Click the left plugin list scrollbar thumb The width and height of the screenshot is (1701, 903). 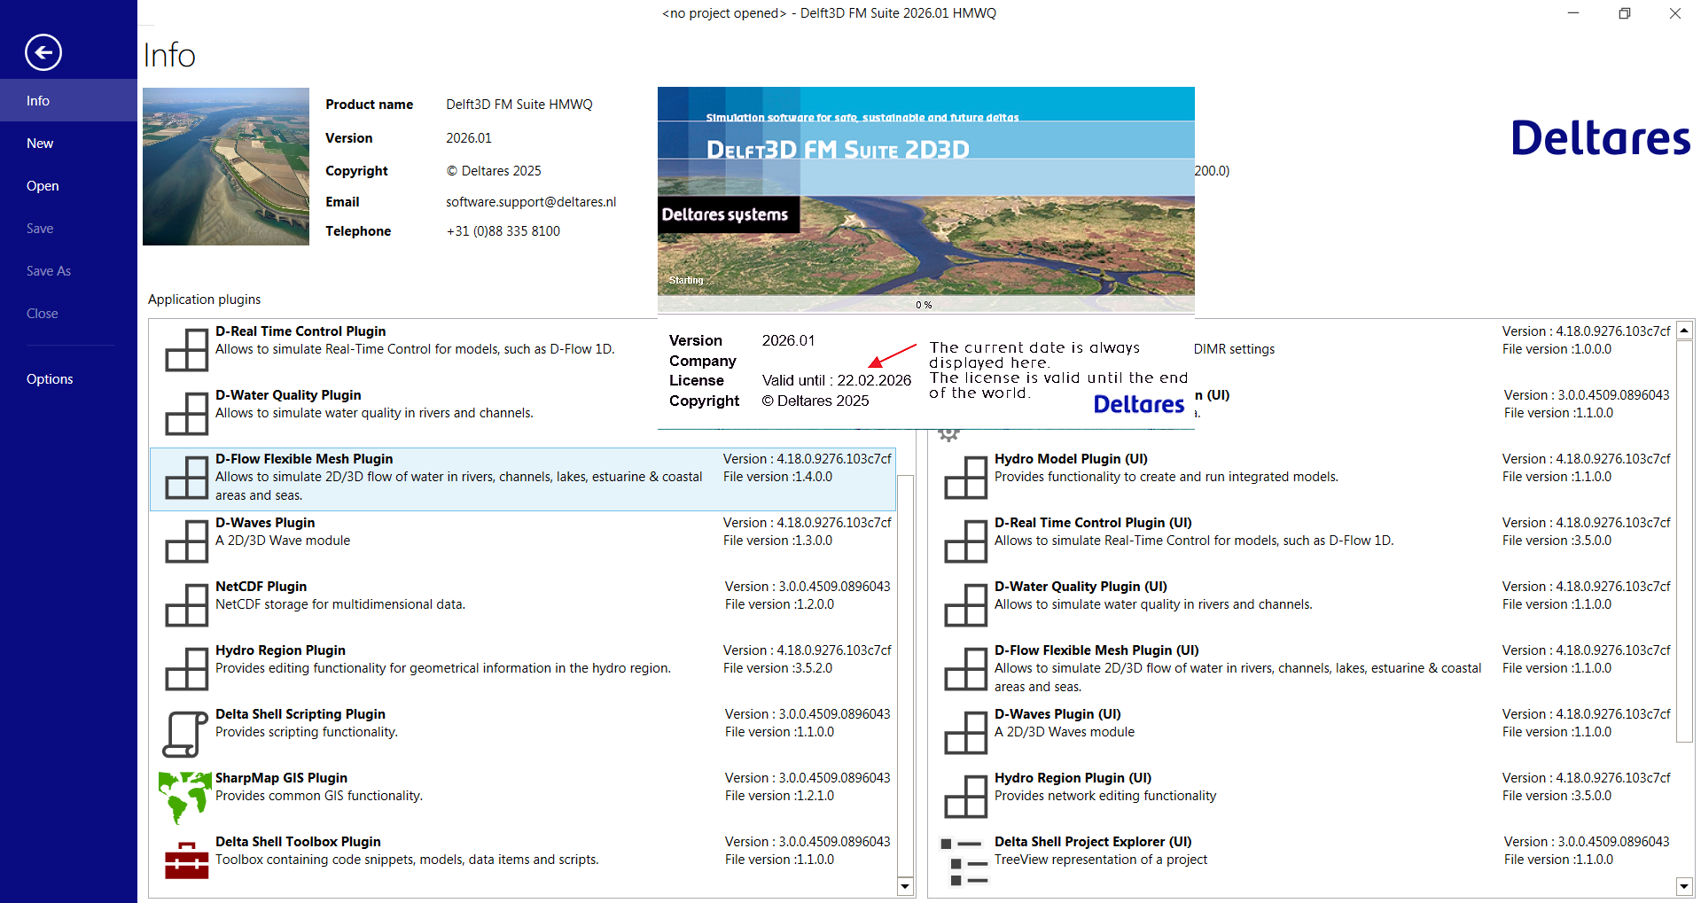(905, 675)
